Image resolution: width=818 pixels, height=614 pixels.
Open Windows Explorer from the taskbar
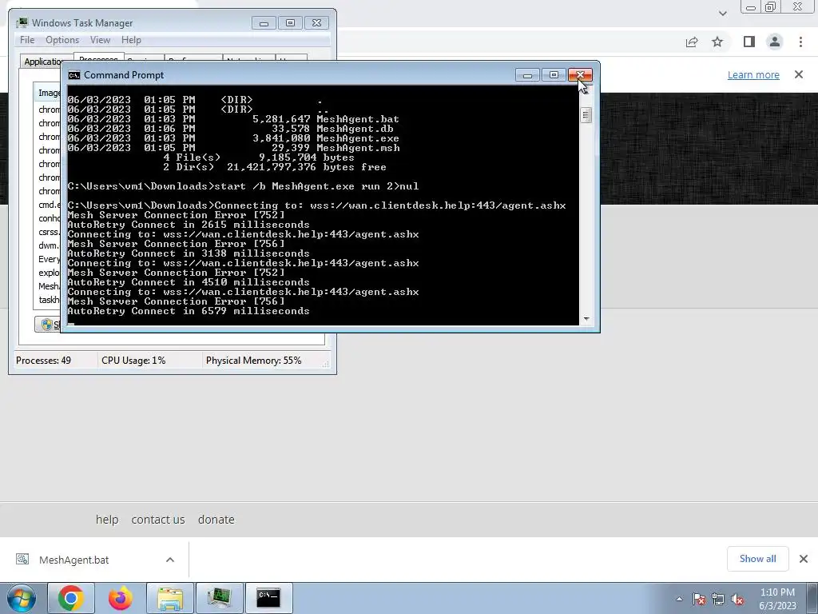[170, 598]
